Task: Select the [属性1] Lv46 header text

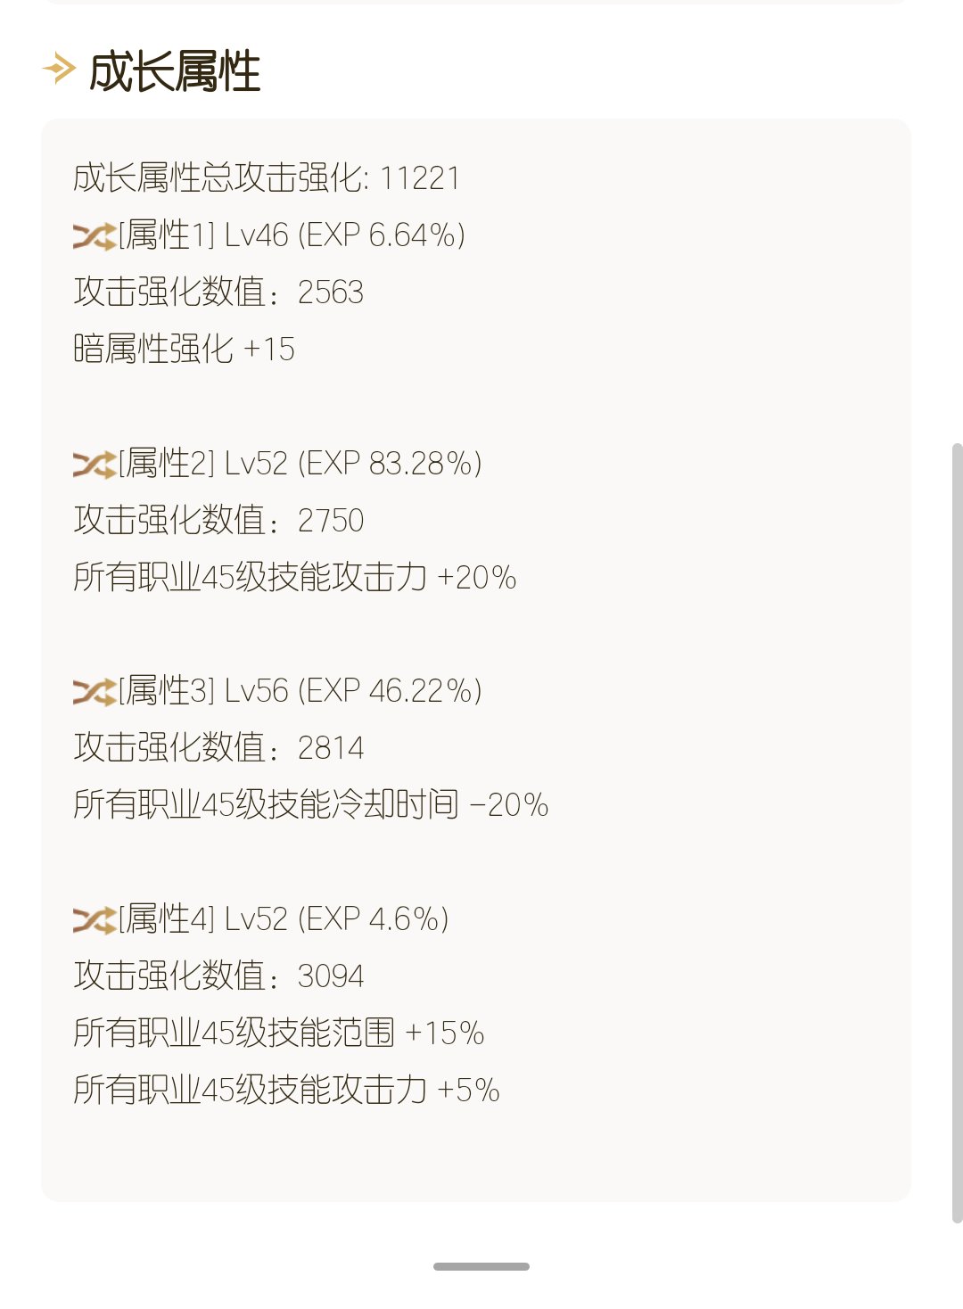Action: [x=292, y=235]
